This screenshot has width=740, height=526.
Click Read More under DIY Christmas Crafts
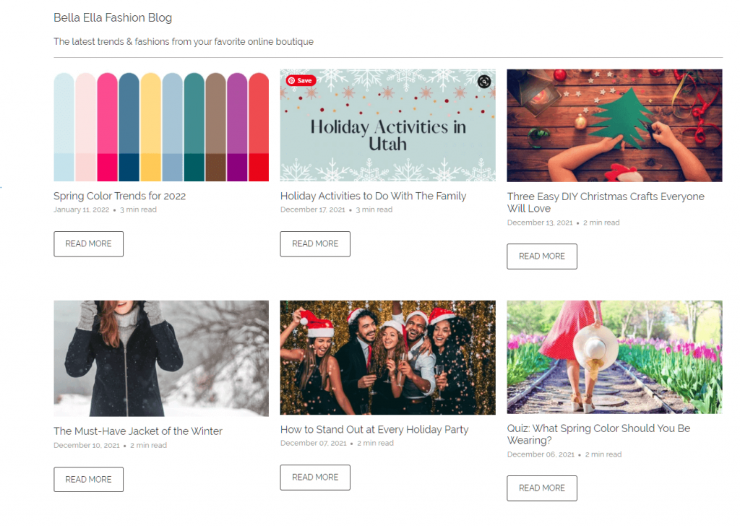541,256
